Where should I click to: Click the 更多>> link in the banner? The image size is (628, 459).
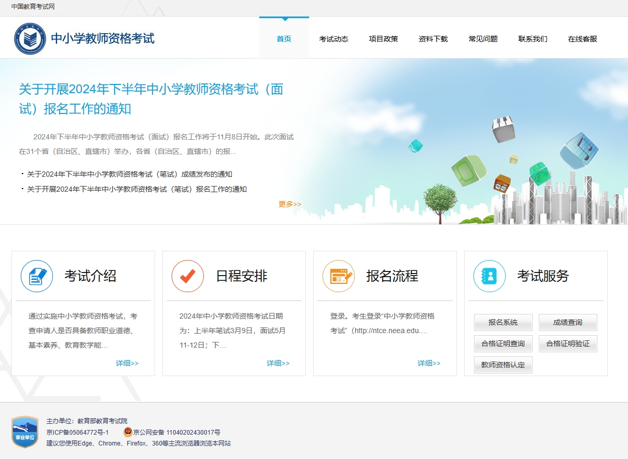(290, 204)
